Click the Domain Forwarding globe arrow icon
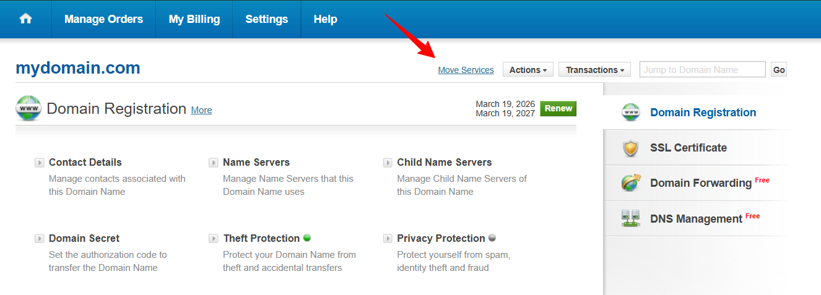Image resolution: width=821 pixels, height=295 pixels. [x=631, y=183]
